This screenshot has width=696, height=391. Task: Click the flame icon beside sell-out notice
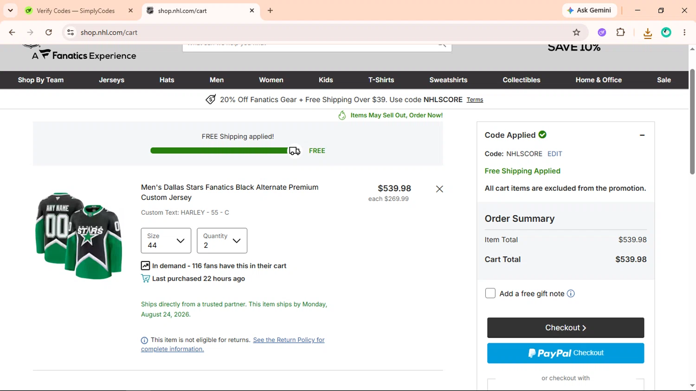point(342,115)
